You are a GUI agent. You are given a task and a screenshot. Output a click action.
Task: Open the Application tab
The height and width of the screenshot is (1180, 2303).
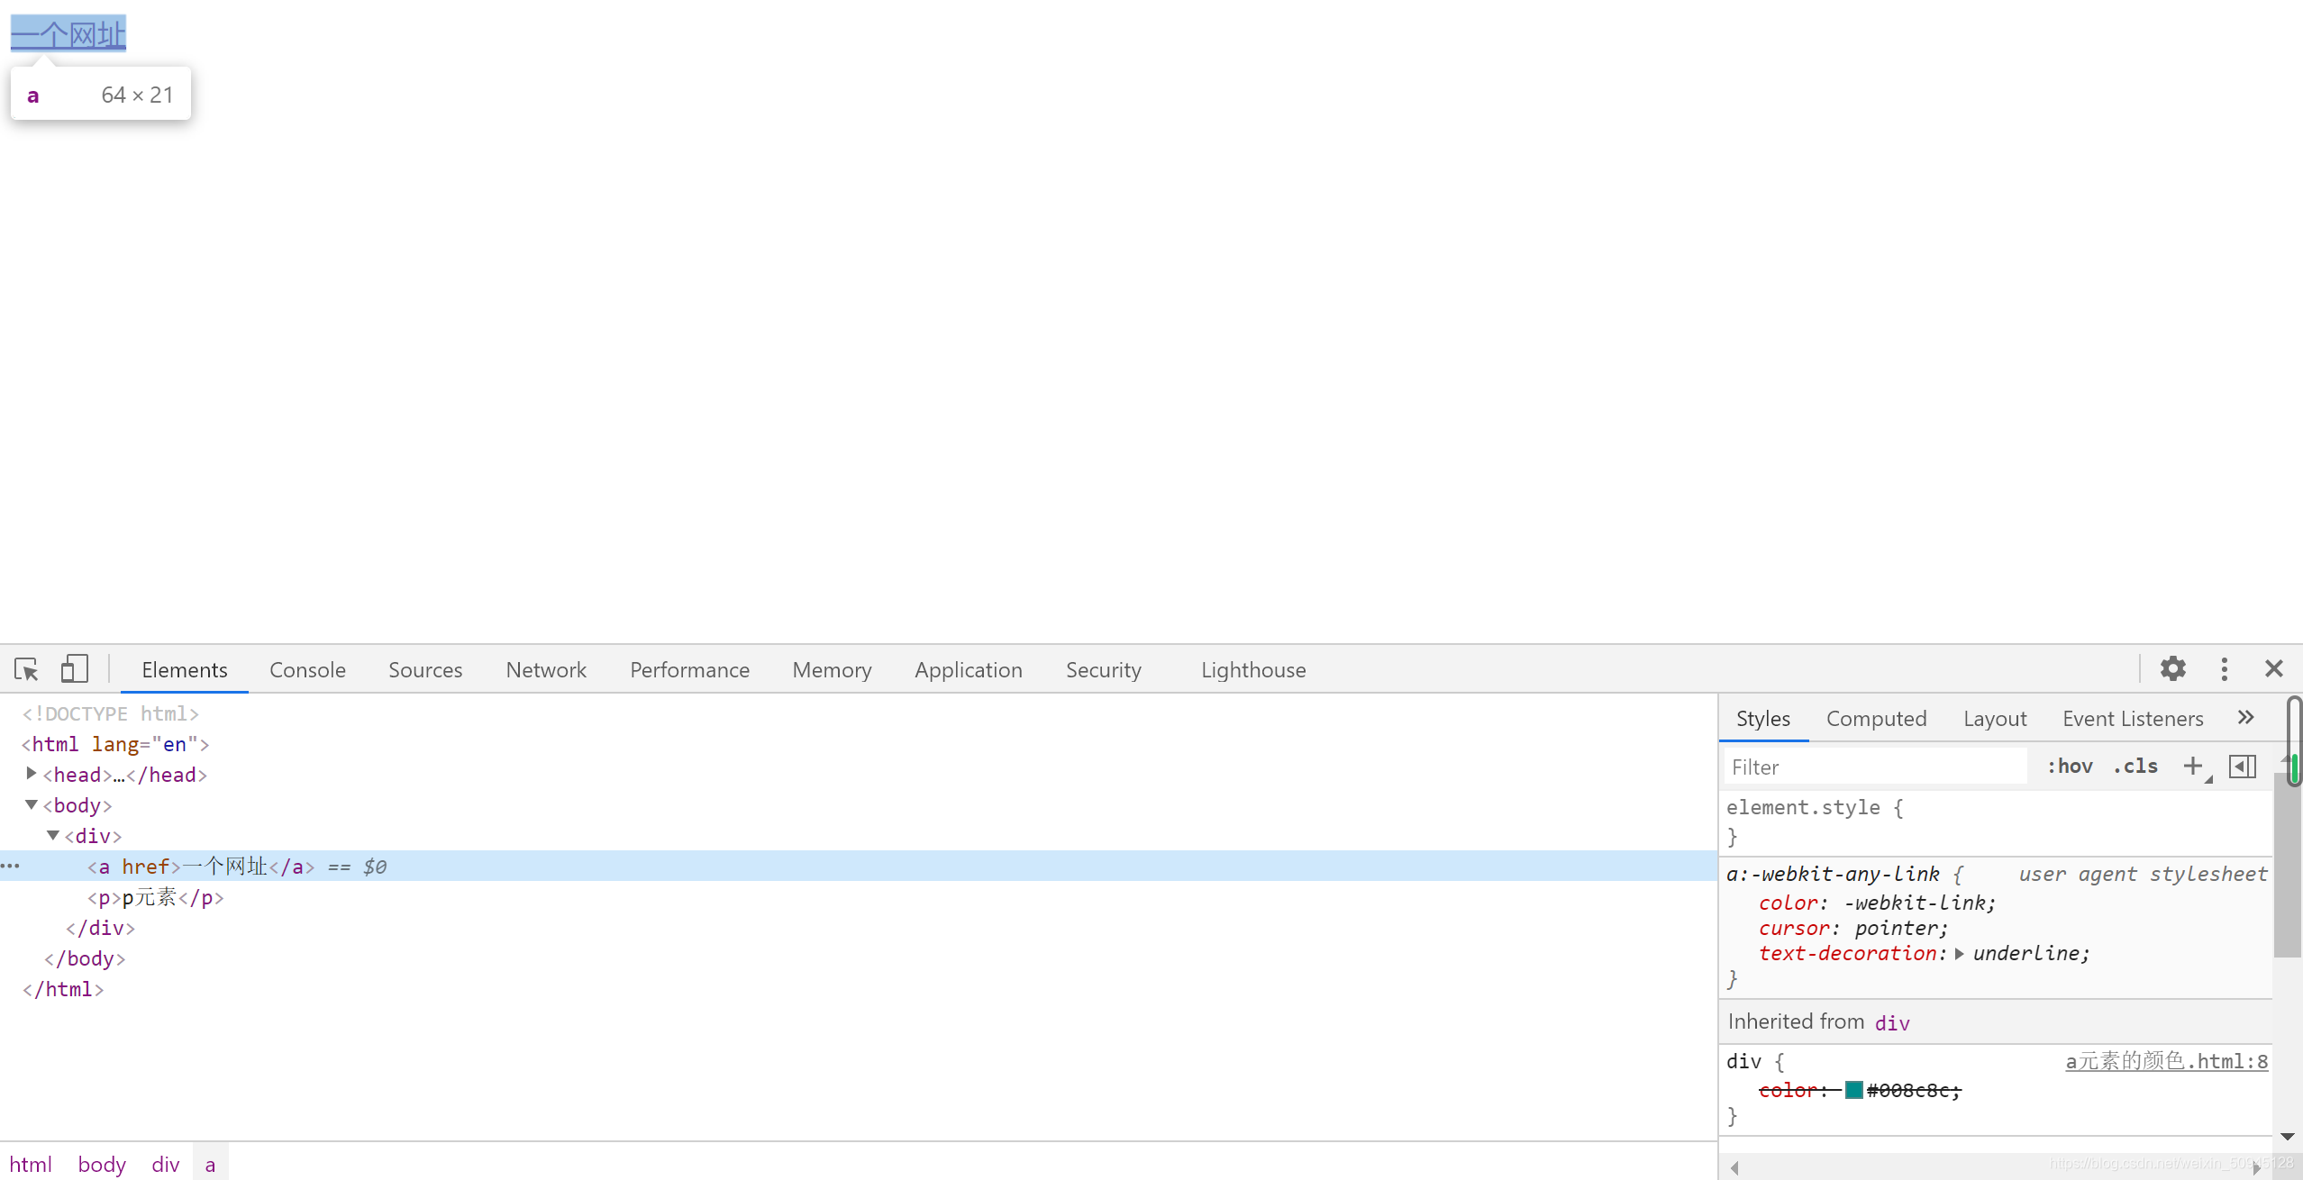click(x=969, y=670)
